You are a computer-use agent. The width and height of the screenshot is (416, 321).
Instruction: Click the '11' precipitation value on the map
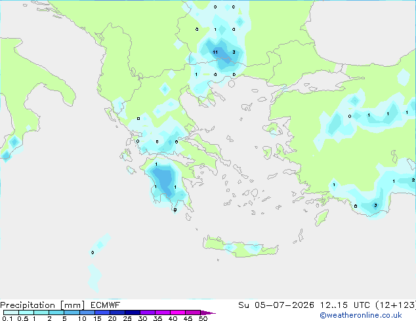tap(215, 52)
